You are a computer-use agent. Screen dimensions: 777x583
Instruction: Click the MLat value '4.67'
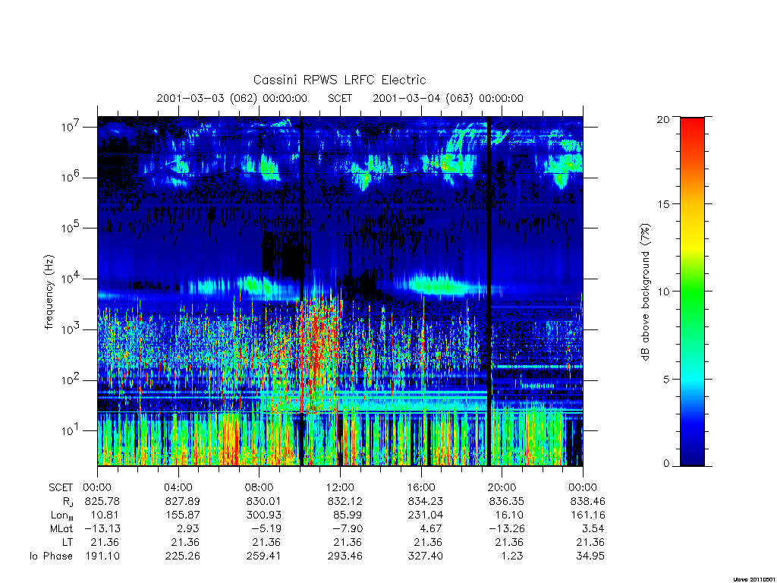click(431, 528)
